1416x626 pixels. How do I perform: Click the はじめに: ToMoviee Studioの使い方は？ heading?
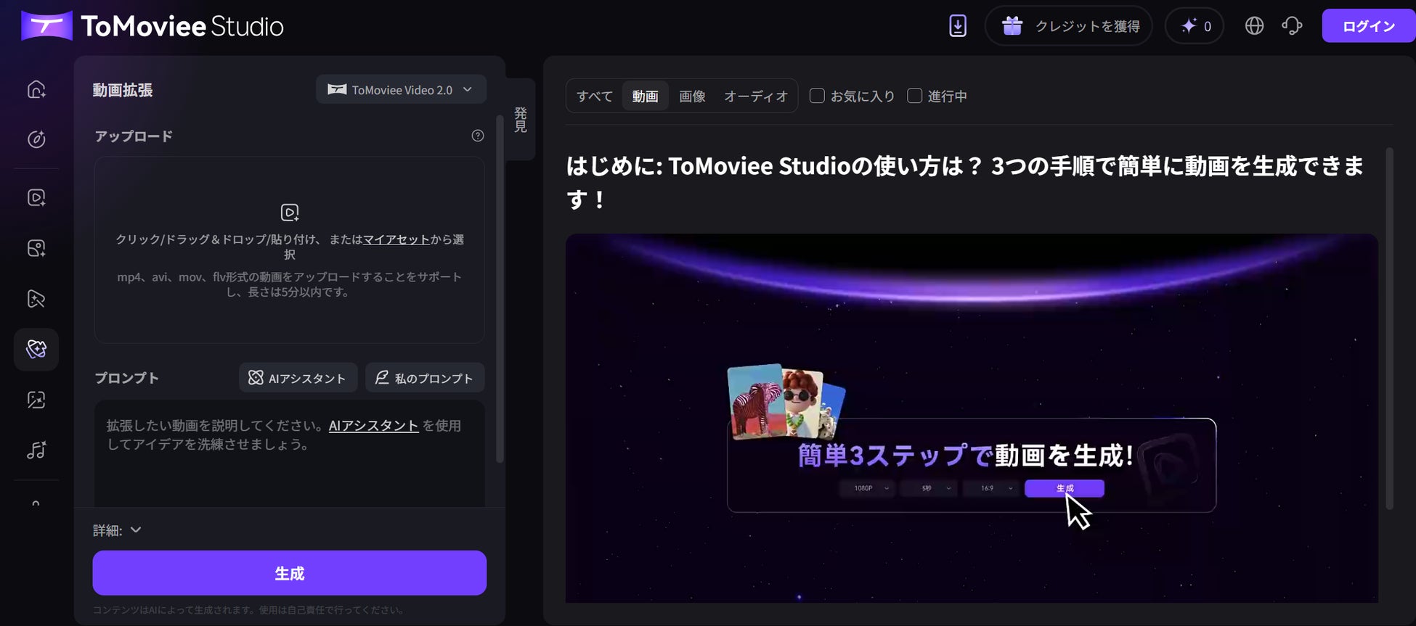965,182
